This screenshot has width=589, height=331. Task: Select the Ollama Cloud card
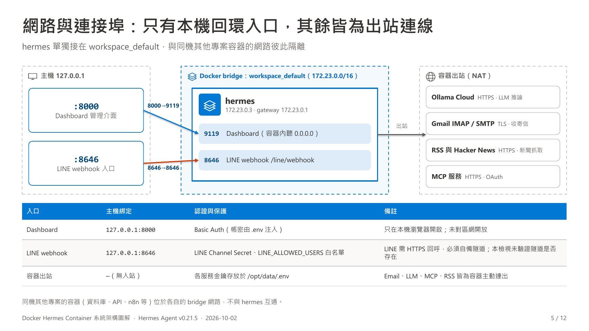click(493, 97)
